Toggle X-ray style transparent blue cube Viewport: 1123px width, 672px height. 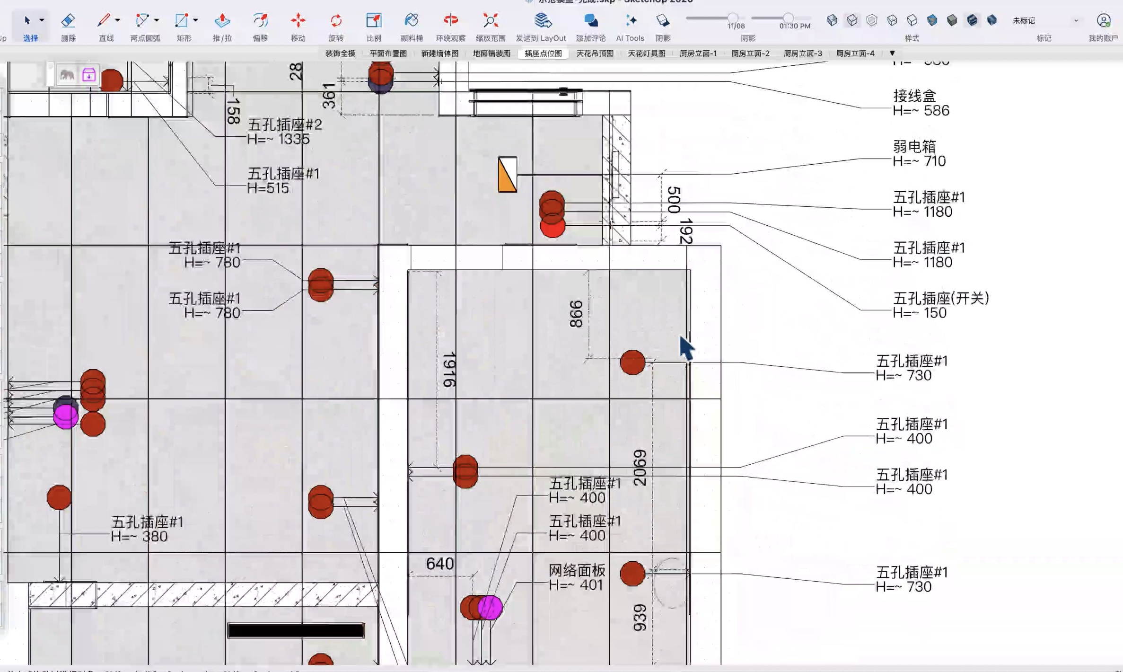click(832, 20)
